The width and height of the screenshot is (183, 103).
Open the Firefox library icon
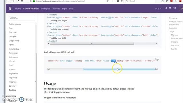point(167,1)
